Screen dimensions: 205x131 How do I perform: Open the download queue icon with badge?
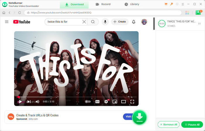click(199, 13)
